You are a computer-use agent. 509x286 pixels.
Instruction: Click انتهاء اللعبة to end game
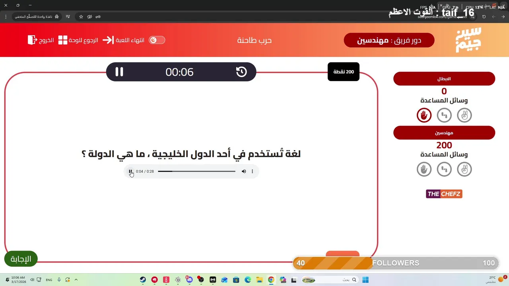coord(130,40)
